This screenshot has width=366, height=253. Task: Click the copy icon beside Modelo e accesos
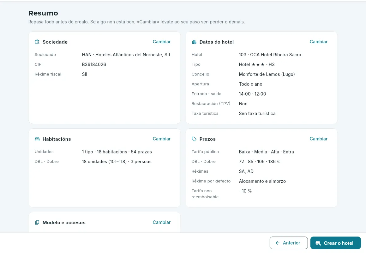click(x=37, y=222)
